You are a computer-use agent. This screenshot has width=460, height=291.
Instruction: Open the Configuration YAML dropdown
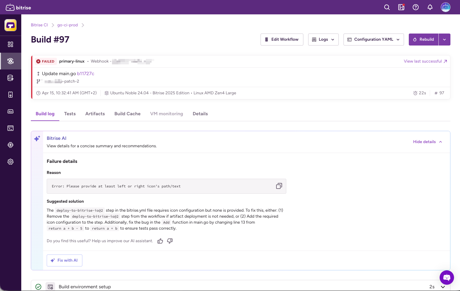[374, 40]
